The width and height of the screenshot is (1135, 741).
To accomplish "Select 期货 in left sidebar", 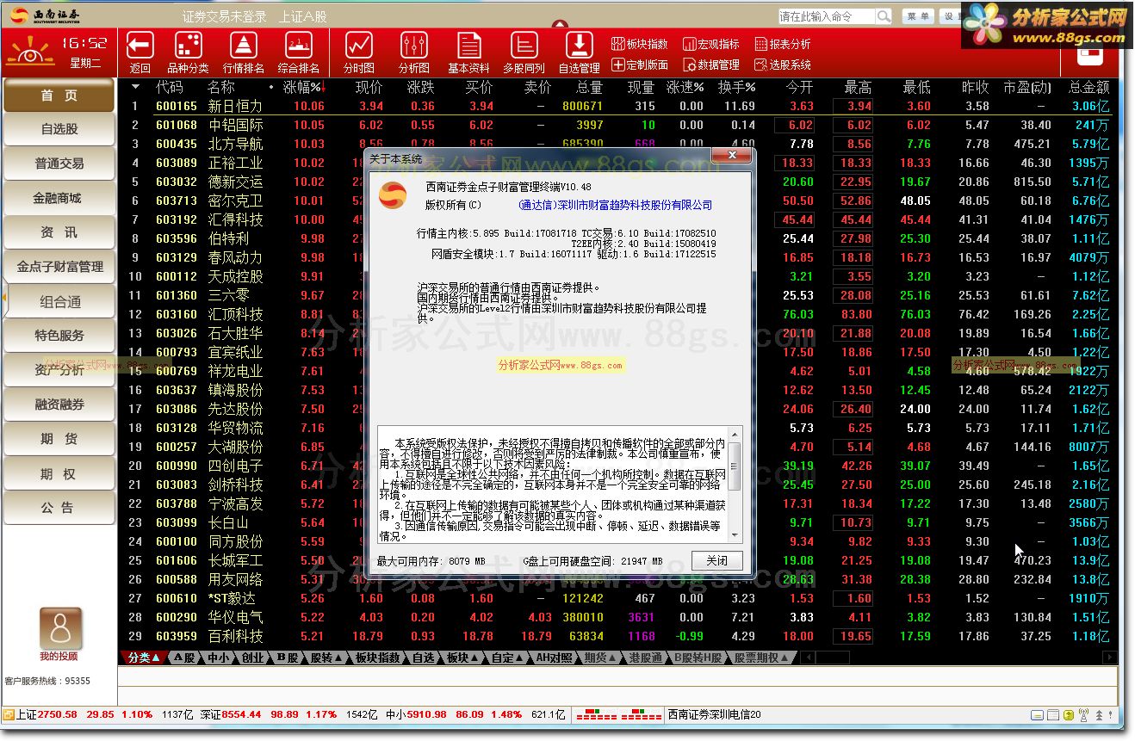I will point(59,439).
